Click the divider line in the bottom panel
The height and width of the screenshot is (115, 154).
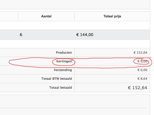(x=74, y=108)
